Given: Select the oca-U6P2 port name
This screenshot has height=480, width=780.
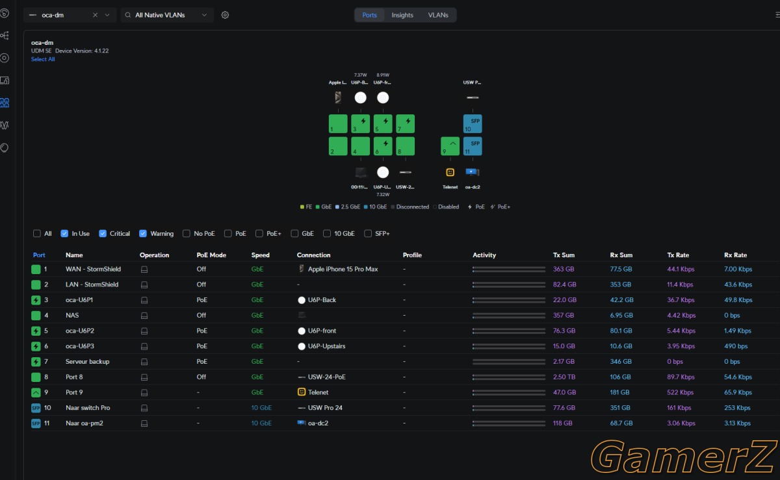Looking at the screenshot, I should pyautogui.click(x=80, y=331).
